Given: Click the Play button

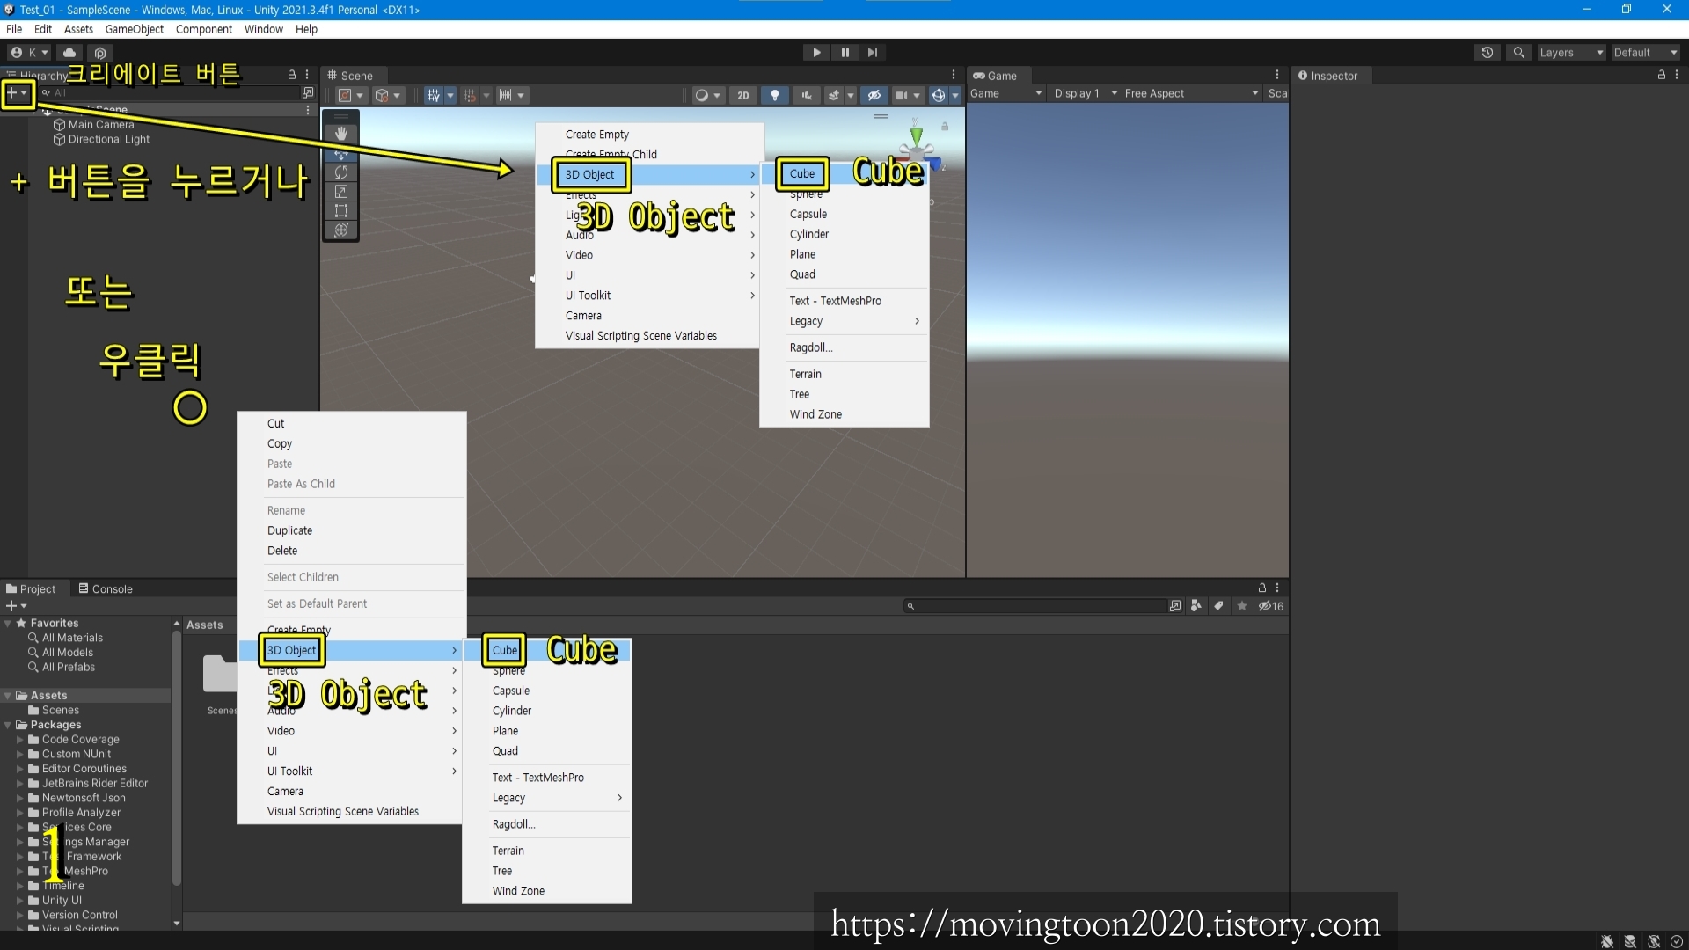Looking at the screenshot, I should [816, 53].
